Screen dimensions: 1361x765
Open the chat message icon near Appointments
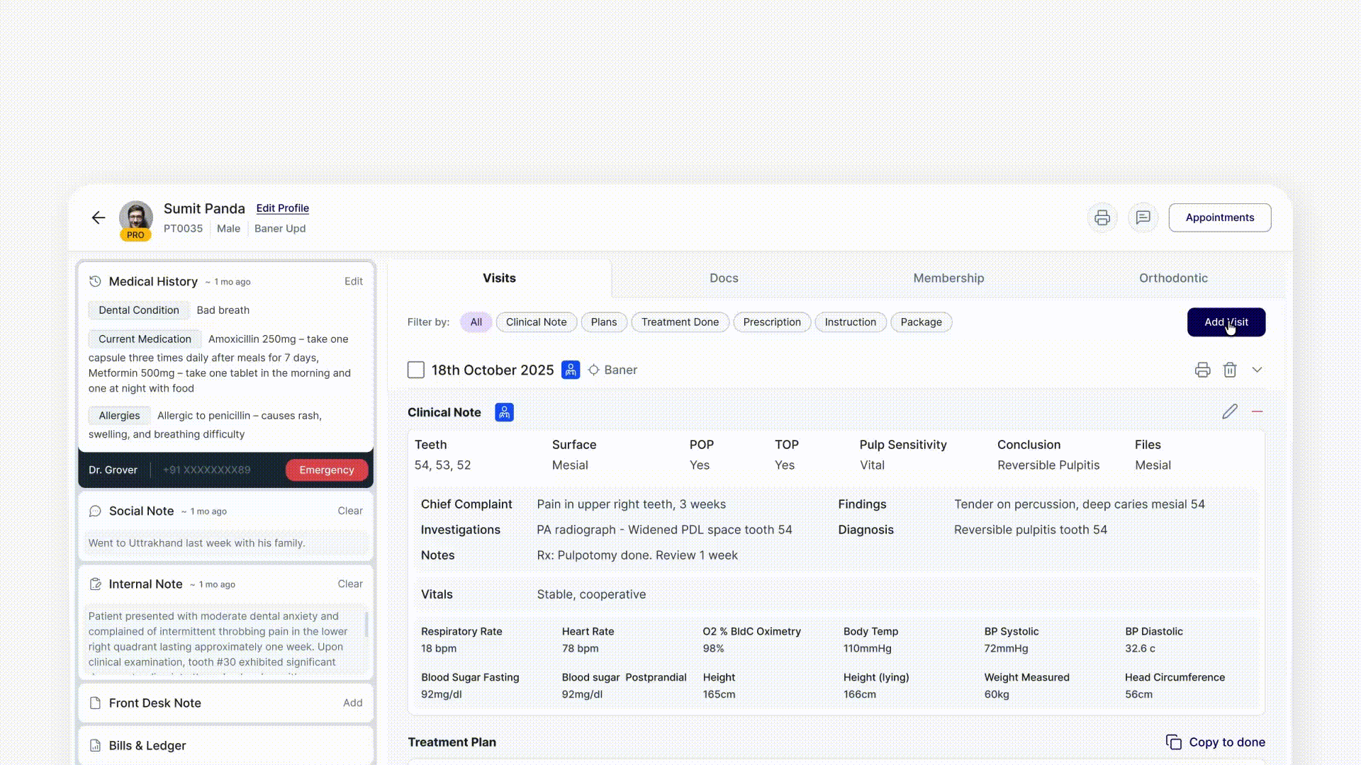[1143, 217]
